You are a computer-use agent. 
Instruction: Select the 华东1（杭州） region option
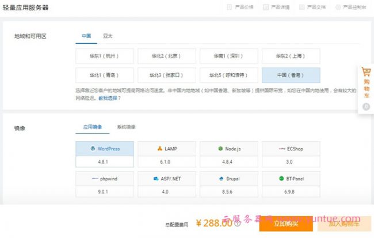(104, 56)
